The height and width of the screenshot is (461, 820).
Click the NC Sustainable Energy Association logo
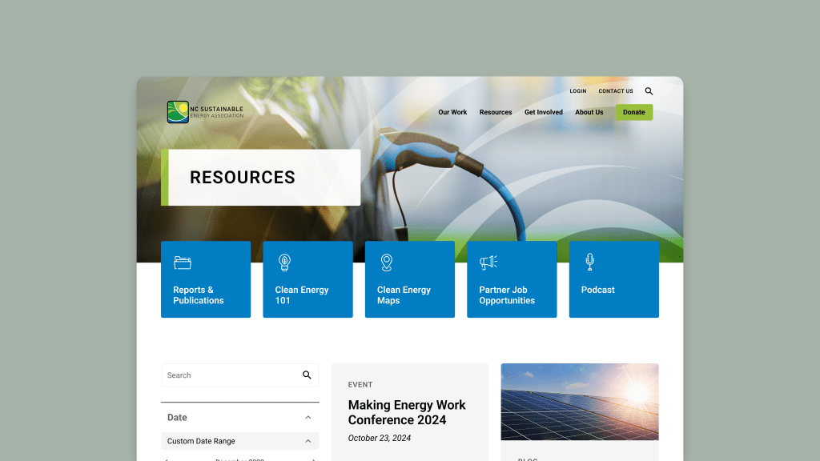tap(205, 112)
